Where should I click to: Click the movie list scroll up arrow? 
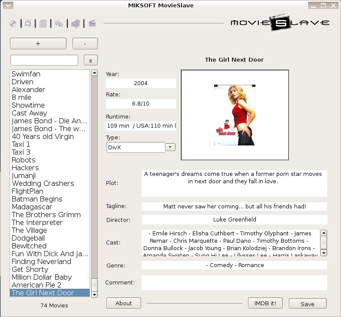94,73
